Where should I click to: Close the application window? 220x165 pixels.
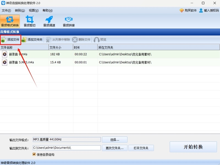[215, 3]
